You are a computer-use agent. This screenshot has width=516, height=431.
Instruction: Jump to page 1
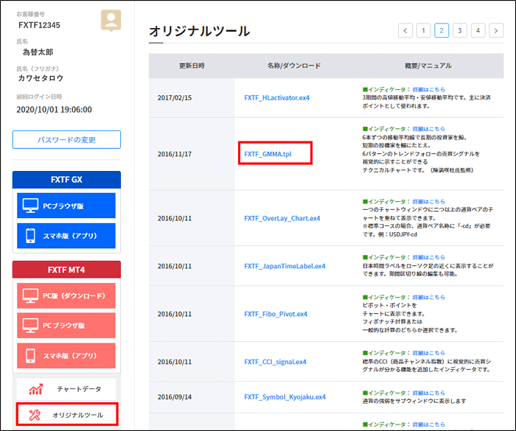click(424, 30)
